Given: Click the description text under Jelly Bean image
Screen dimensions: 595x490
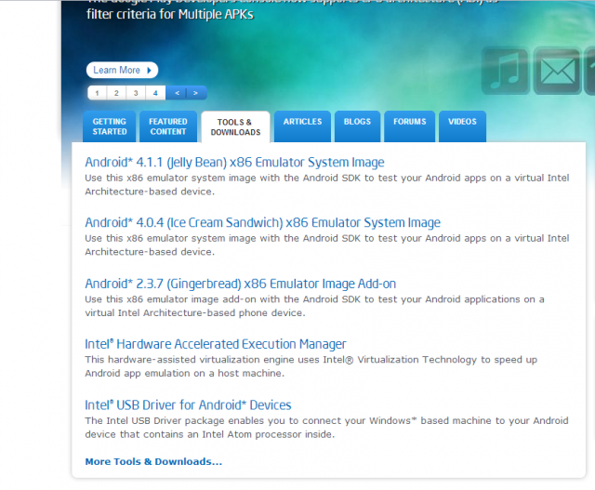Looking at the screenshot, I should tap(327, 185).
